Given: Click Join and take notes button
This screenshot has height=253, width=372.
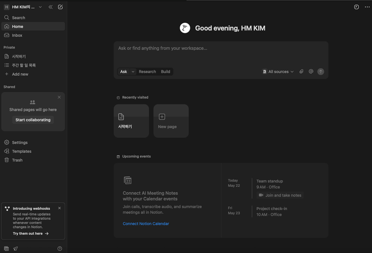Looking at the screenshot, I should click(280, 195).
